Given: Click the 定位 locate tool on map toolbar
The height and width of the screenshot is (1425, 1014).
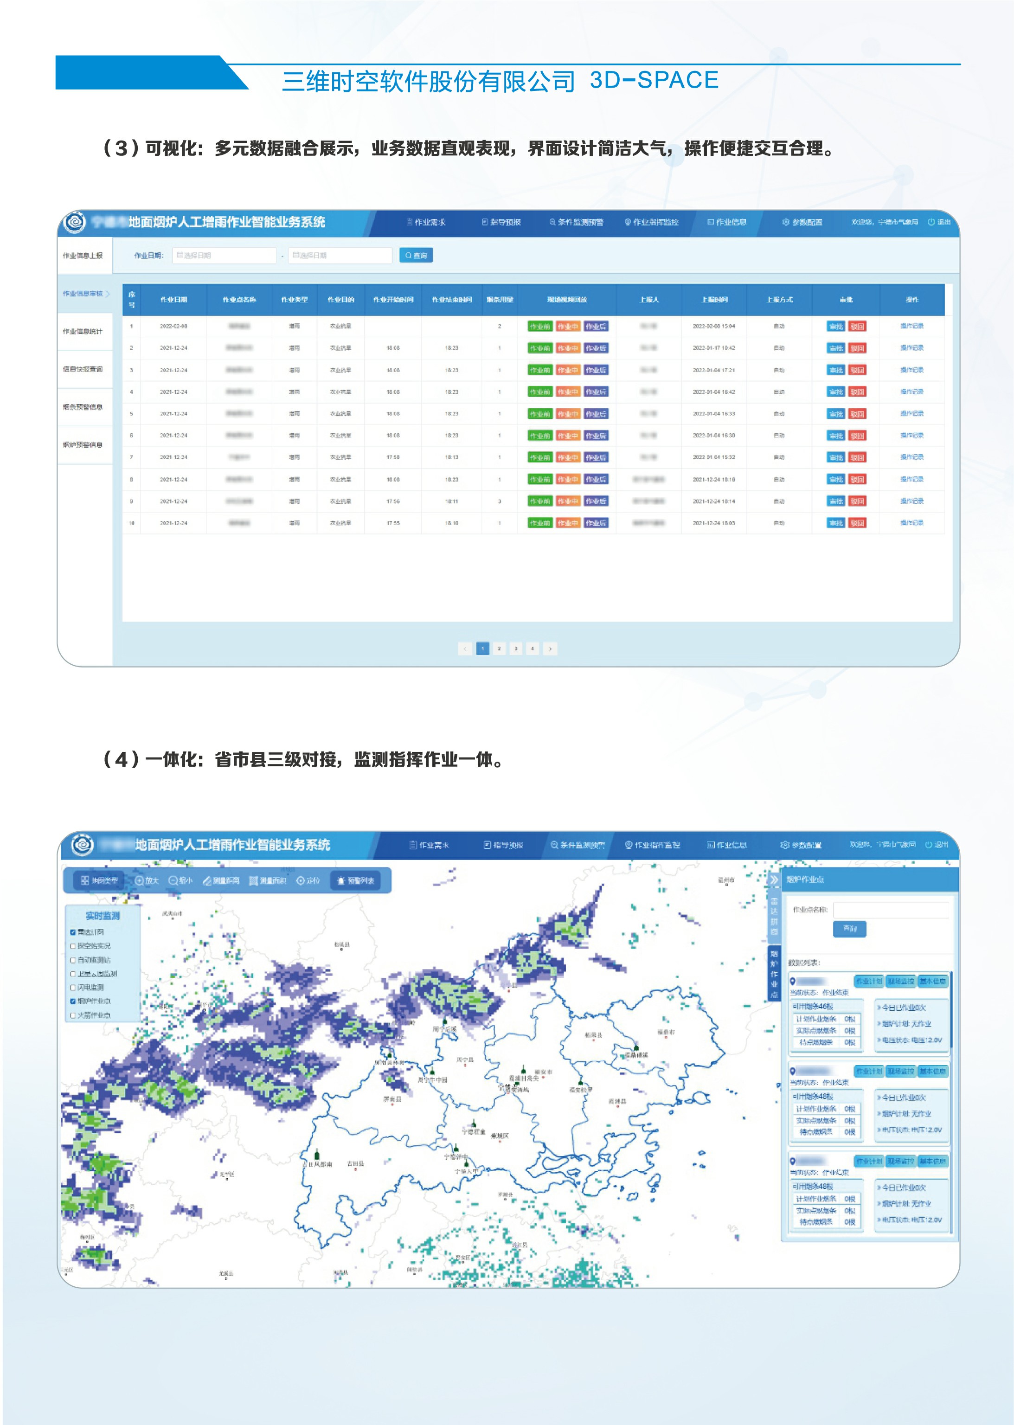Looking at the screenshot, I should click(x=308, y=880).
